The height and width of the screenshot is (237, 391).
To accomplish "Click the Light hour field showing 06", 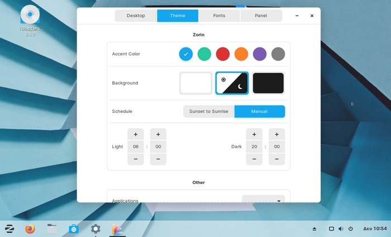I will coord(136,146).
